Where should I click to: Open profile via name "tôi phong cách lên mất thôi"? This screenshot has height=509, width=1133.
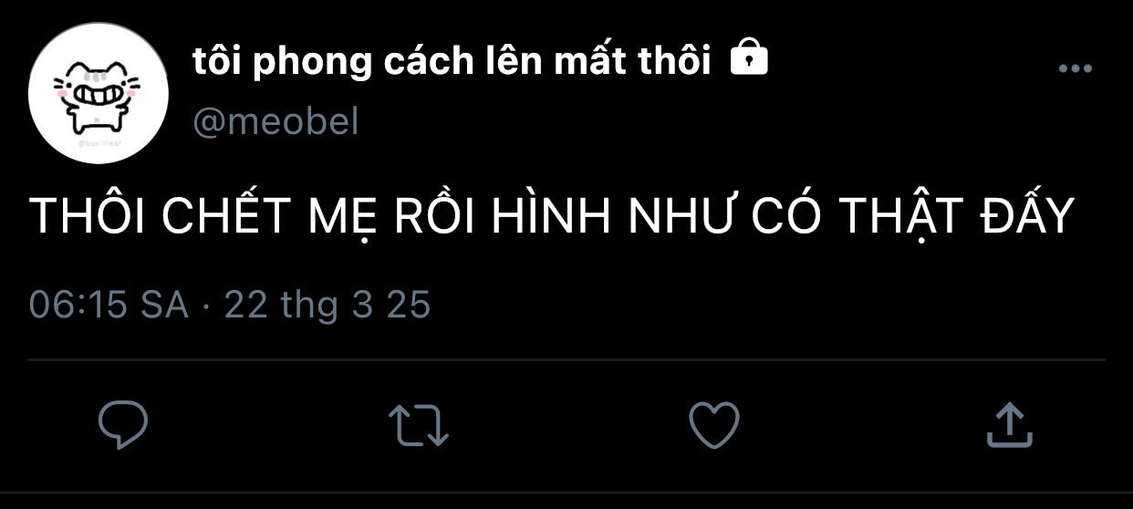(x=452, y=60)
